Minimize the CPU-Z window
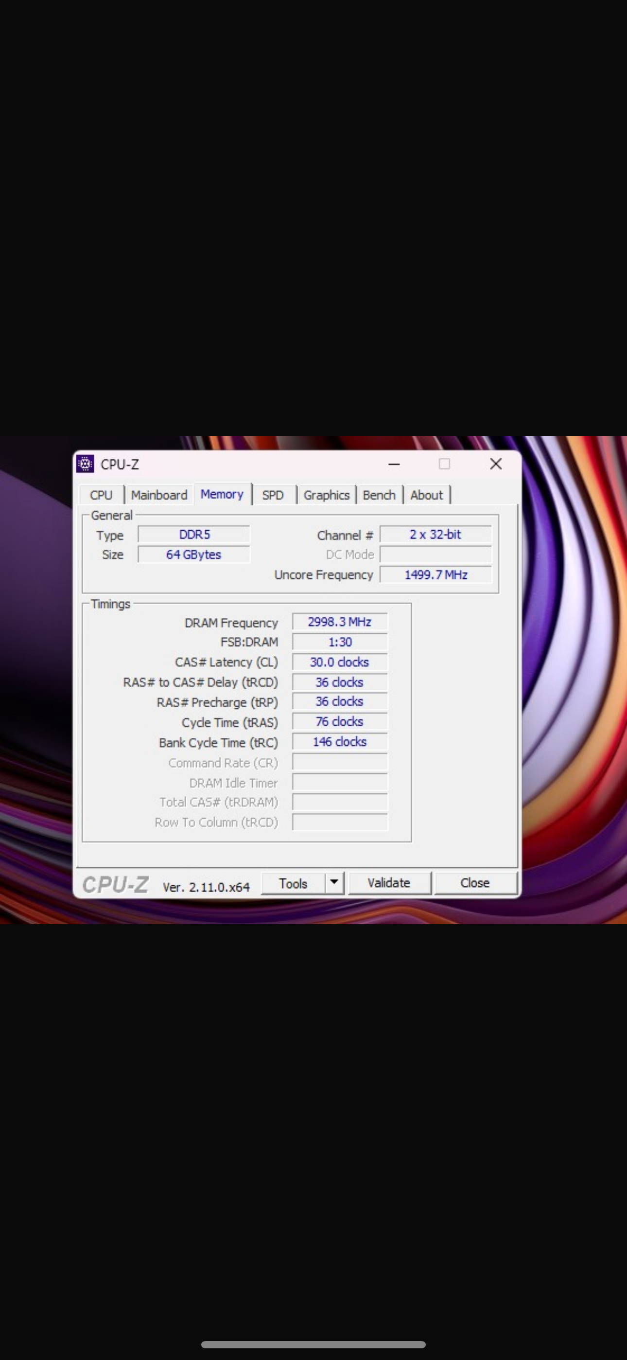Viewport: 627px width, 1360px height. coord(394,465)
